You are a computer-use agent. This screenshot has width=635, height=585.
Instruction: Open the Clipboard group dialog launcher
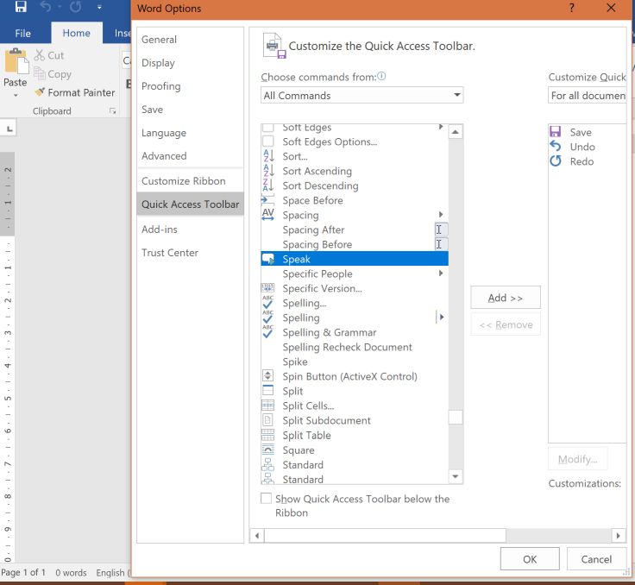coord(112,111)
